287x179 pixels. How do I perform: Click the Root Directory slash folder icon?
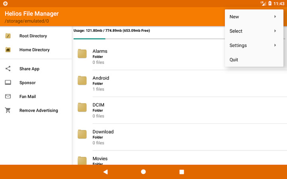click(8, 36)
